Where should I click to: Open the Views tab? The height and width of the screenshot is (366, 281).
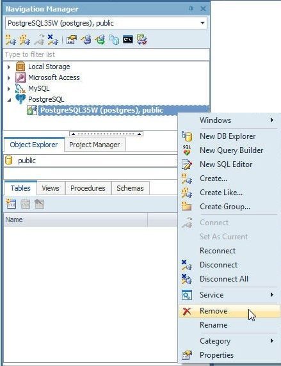pyautogui.click(x=51, y=188)
